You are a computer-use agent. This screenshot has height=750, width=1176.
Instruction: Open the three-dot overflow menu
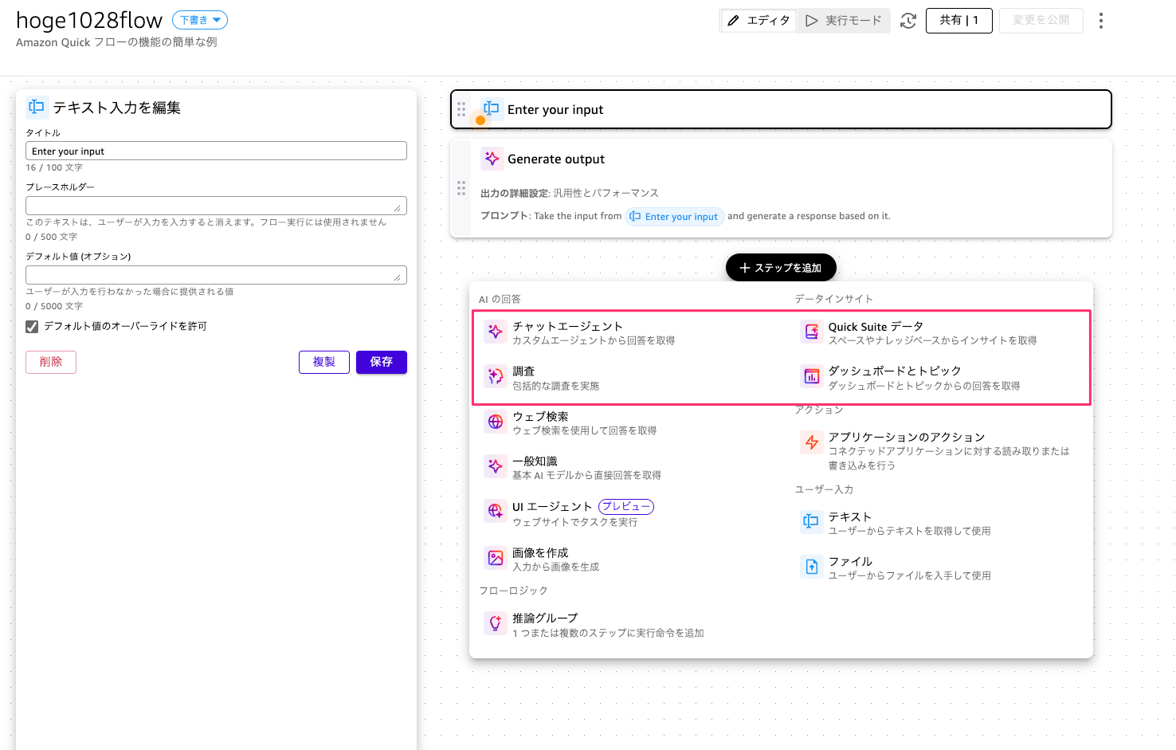click(x=1100, y=21)
